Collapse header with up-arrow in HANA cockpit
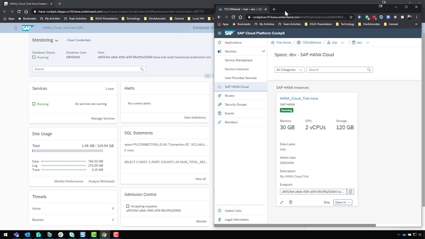 [208, 76]
